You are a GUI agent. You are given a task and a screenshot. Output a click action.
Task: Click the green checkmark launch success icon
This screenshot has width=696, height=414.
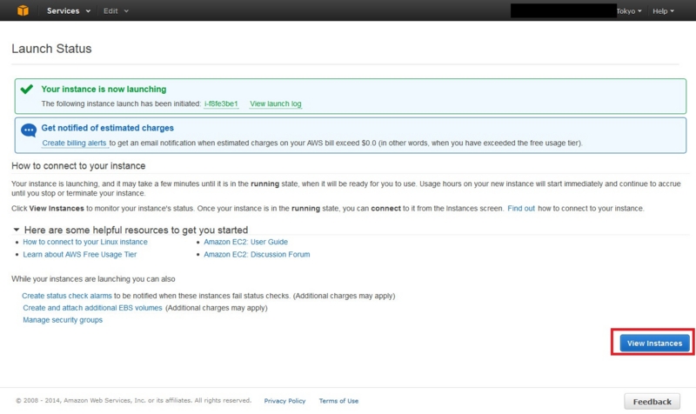pyautogui.click(x=27, y=90)
